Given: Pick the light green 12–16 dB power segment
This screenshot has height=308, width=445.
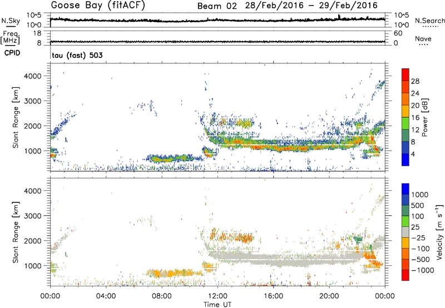Looking at the screenshot, I should [x=406, y=123].
